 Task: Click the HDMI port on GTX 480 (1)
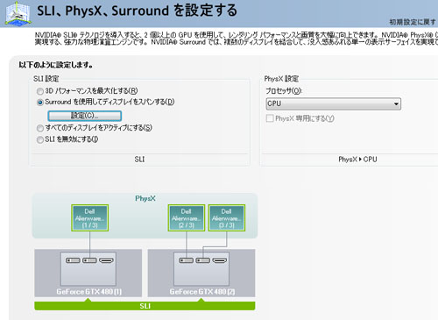(x=106, y=260)
